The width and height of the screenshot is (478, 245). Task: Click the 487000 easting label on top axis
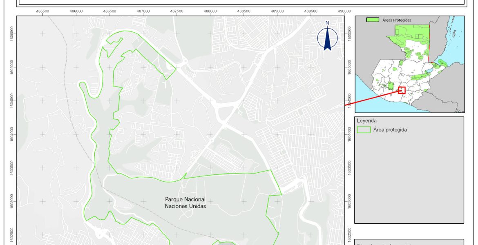(x=143, y=11)
